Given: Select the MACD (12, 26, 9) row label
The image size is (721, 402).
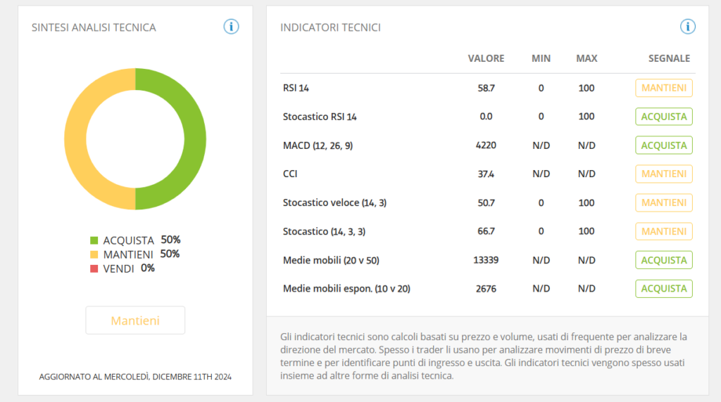Looking at the screenshot, I should [x=318, y=145].
